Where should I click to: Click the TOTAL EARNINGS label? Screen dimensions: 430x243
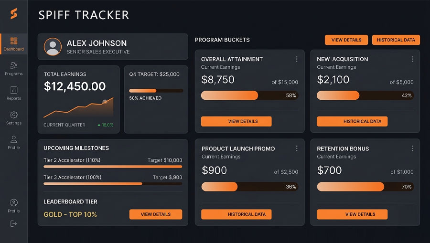64,74
